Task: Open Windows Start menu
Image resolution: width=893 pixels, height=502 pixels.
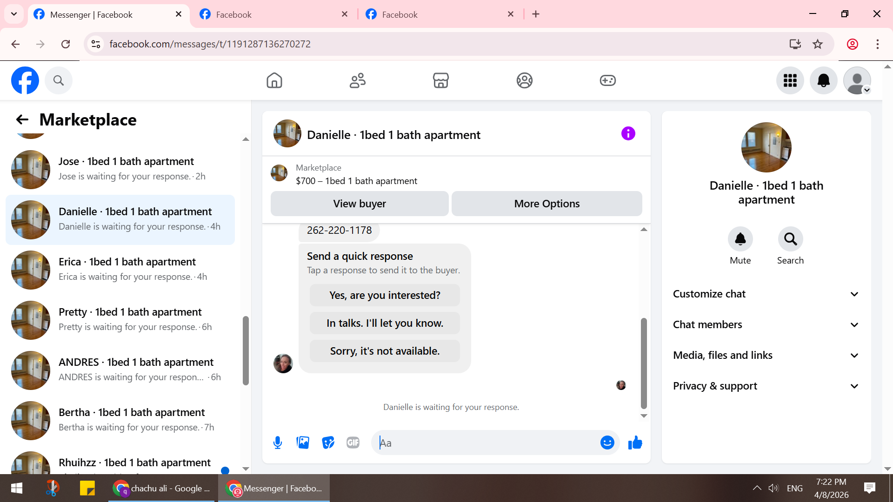Action: [x=17, y=488]
